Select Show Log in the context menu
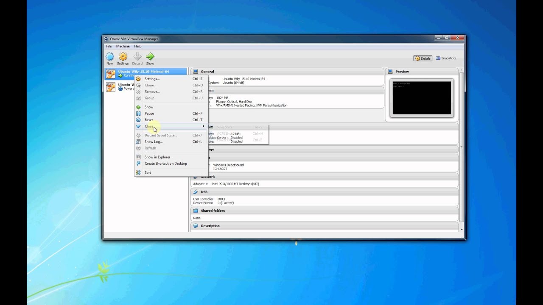 click(153, 142)
